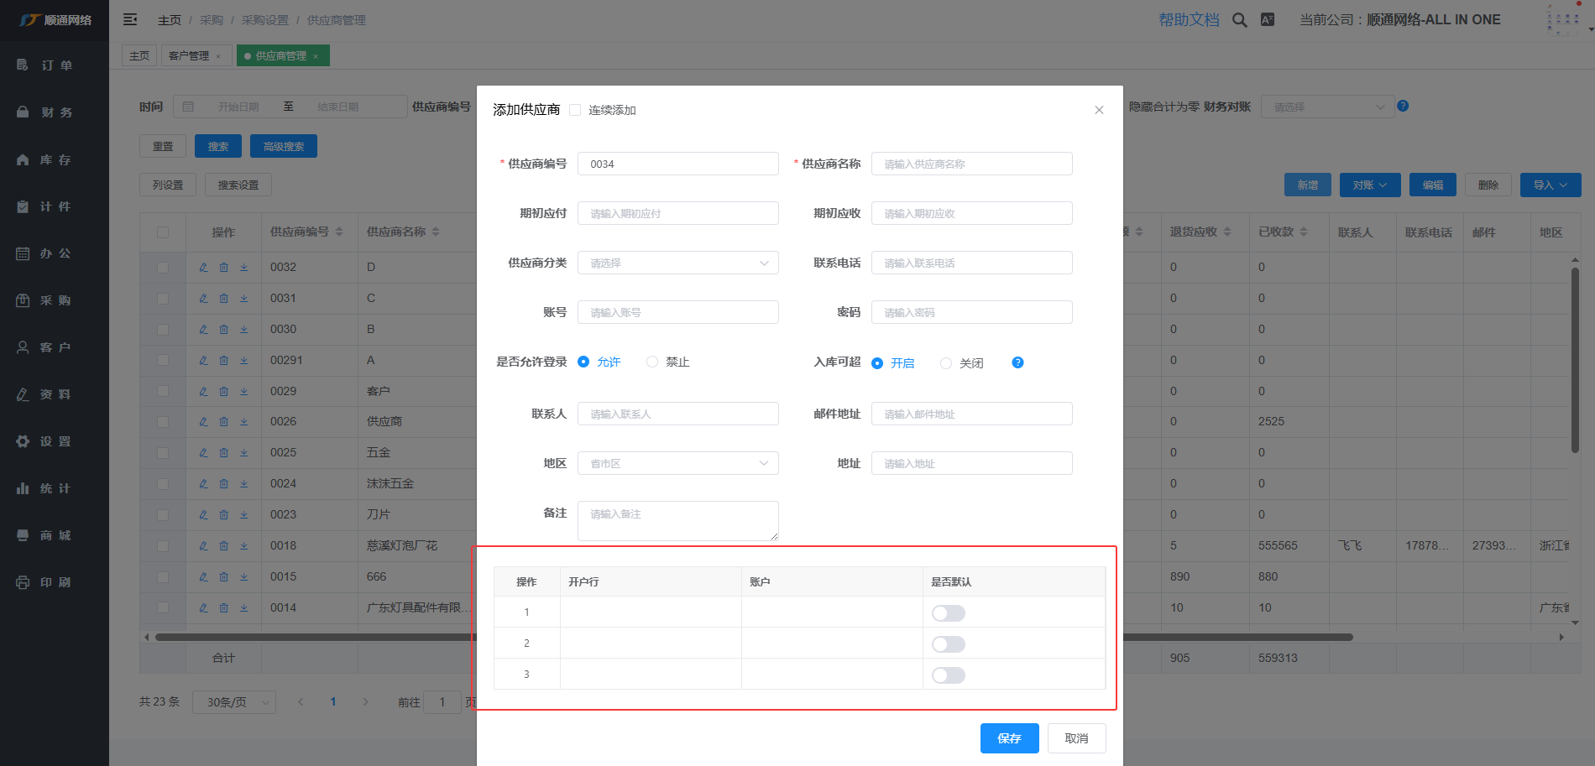Open the 库存 sidebar menu
The image size is (1595, 766).
click(55, 159)
